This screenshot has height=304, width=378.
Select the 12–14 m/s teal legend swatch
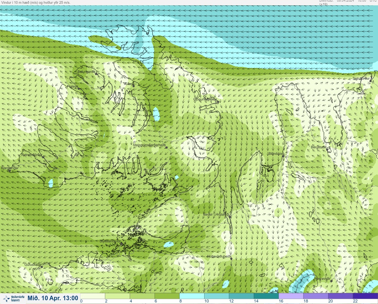242,296
